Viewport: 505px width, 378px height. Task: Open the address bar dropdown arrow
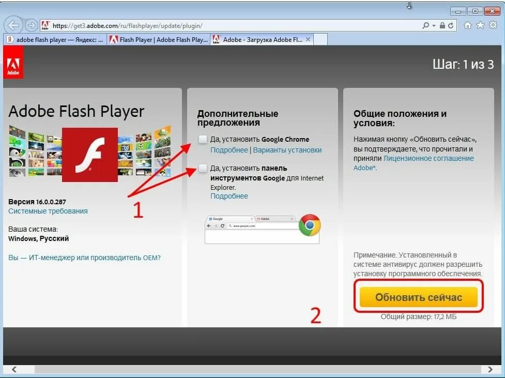[434, 25]
